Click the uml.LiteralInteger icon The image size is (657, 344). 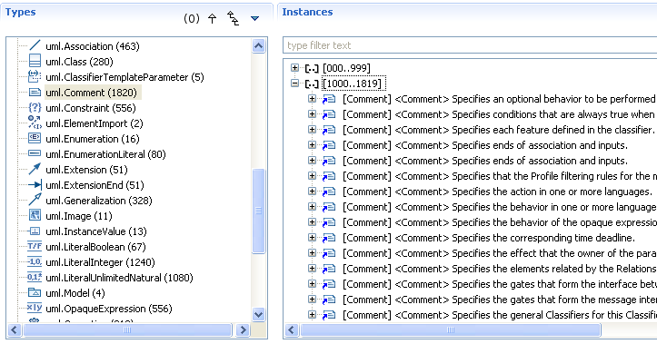coord(35,262)
